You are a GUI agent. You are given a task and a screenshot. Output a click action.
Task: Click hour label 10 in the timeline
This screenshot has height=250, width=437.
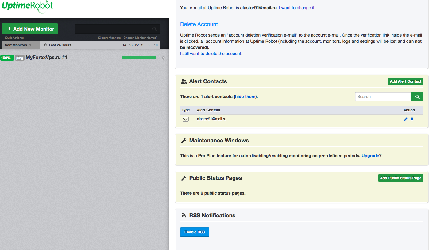(x=156, y=45)
